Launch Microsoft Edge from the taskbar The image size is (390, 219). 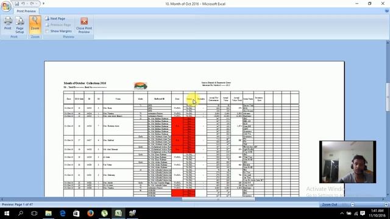(x=62, y=214)
